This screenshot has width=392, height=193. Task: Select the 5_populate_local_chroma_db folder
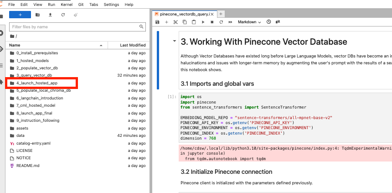coord(77,90)
